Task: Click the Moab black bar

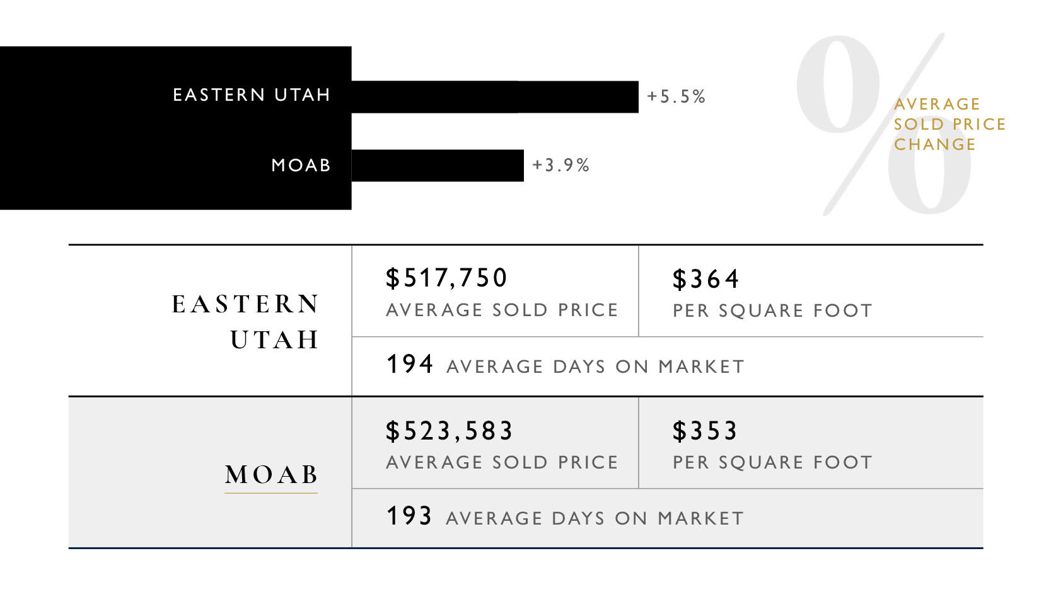Action: [x=438, y=166]
